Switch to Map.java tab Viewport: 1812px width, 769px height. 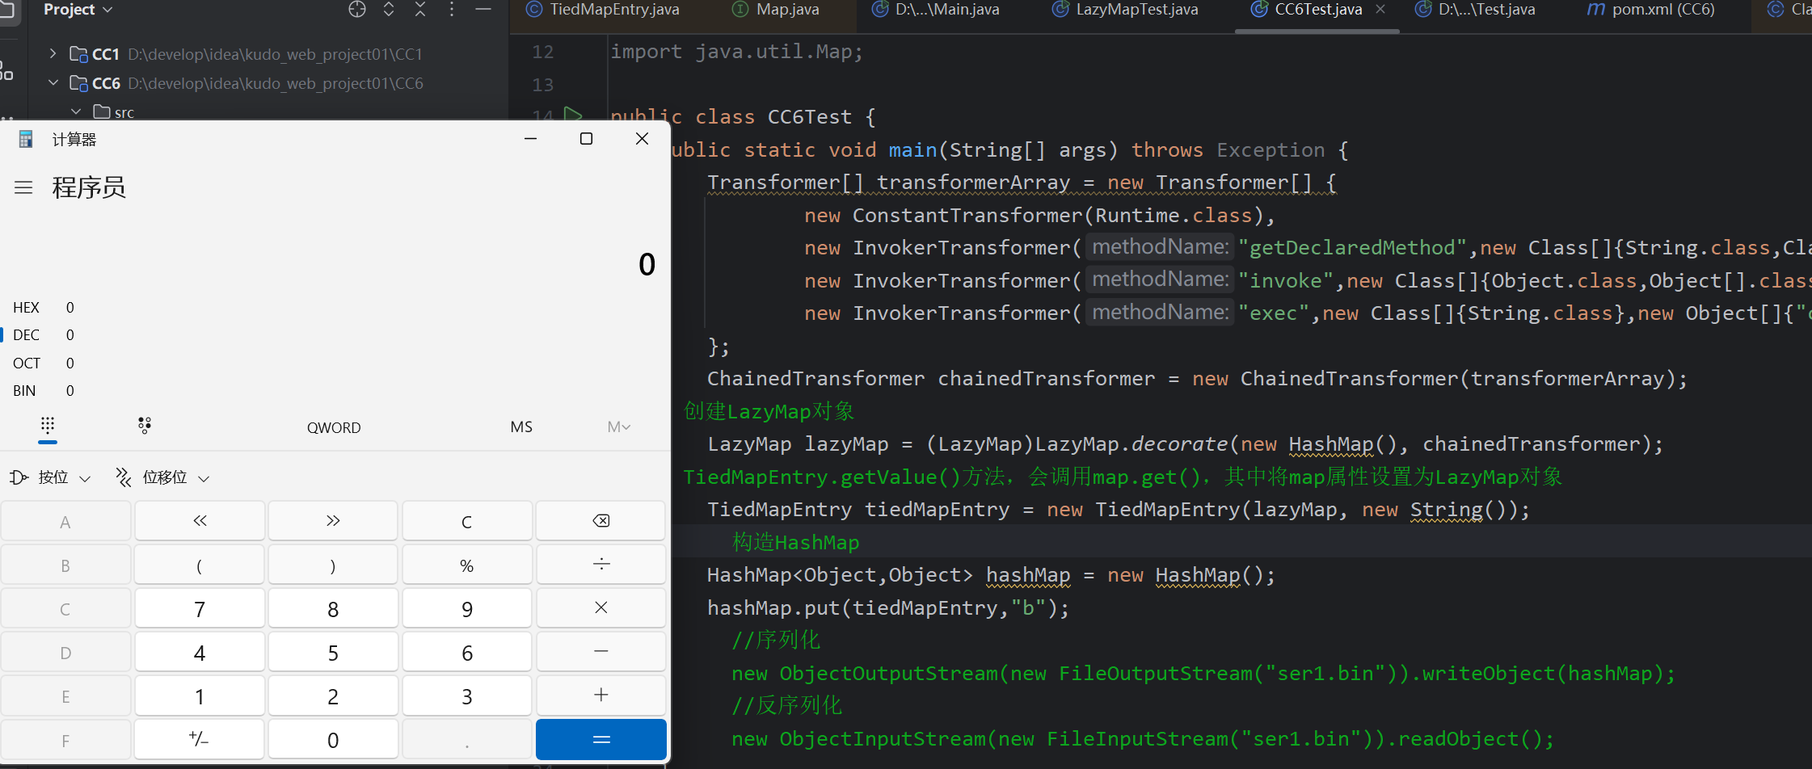click(x=776, y=10)
